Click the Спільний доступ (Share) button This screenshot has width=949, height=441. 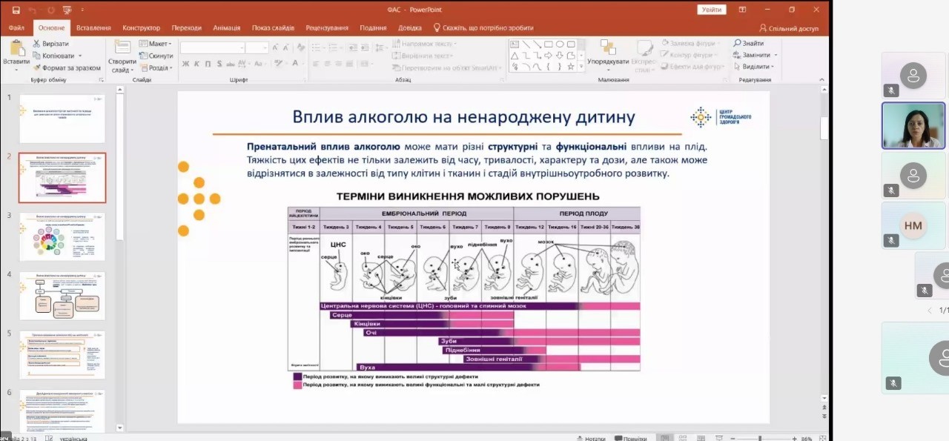788,28
